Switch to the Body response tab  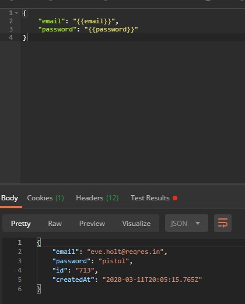[x=9, y=198]
